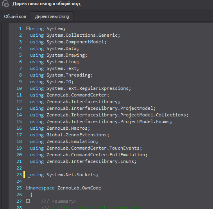Click 'using System.Drawing;' line
The height and width of the screenshot is (209, 213).
pyautogui.click(x=59, y=55)
